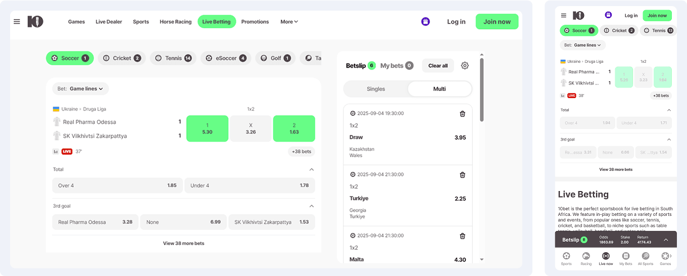Open Bet: Game lines dropdown in mobile view
Image resolution: width=687 pixels, height=276 pixels.
[582, 45]
